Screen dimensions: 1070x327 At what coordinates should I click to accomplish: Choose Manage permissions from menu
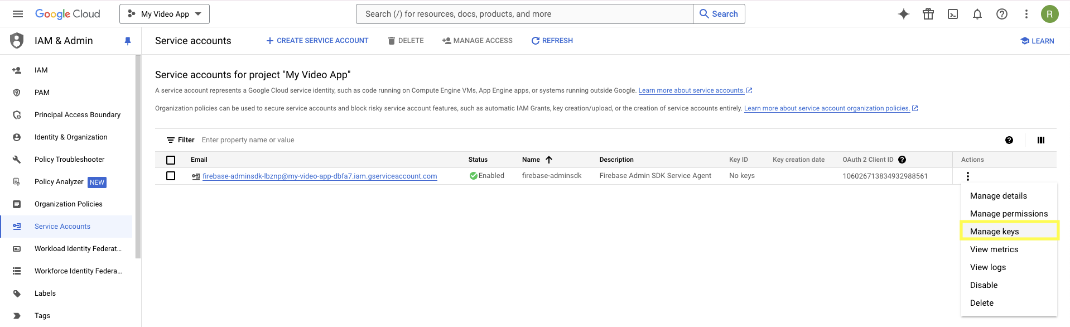coord(1009,214)
